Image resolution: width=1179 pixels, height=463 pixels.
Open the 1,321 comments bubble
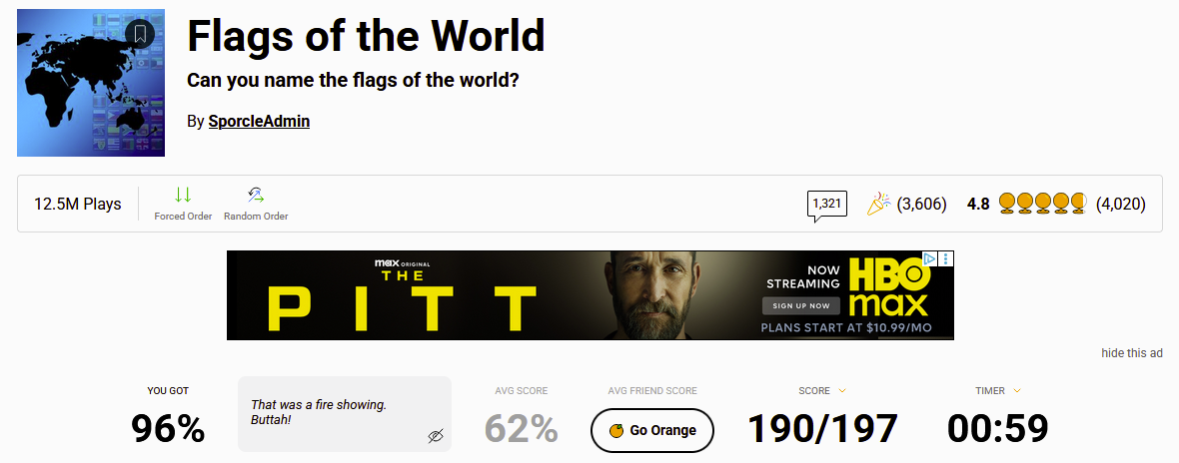pyautogui.click(x=826, y=204)
